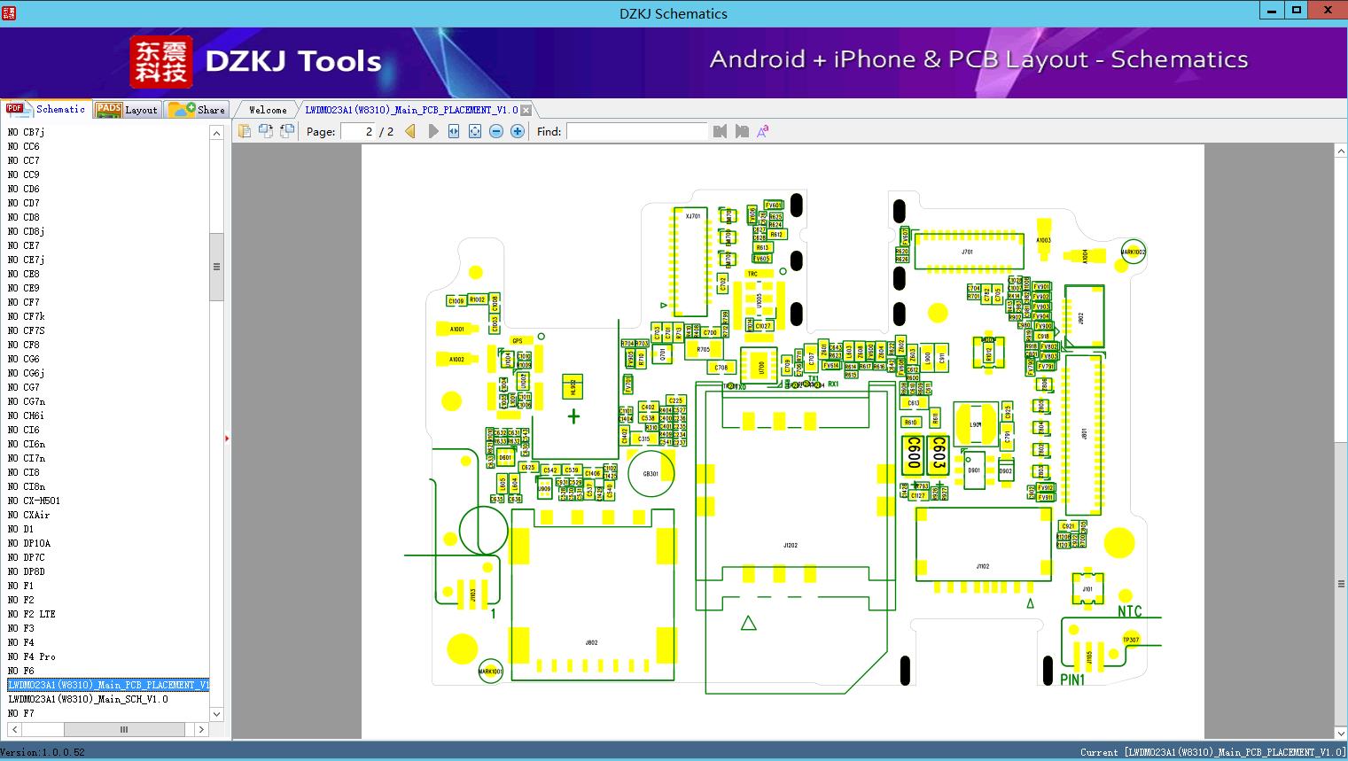The image size is (1348, 761).
Task: Fit the whole page in view
Action: pos(475,131)
